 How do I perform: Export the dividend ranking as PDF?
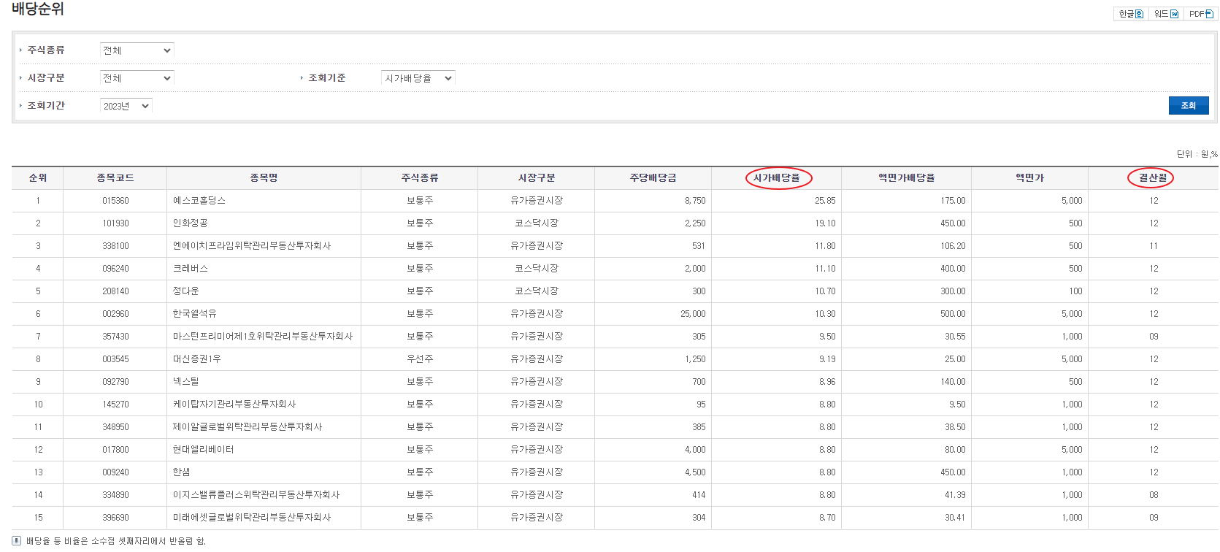[1200, 14]
